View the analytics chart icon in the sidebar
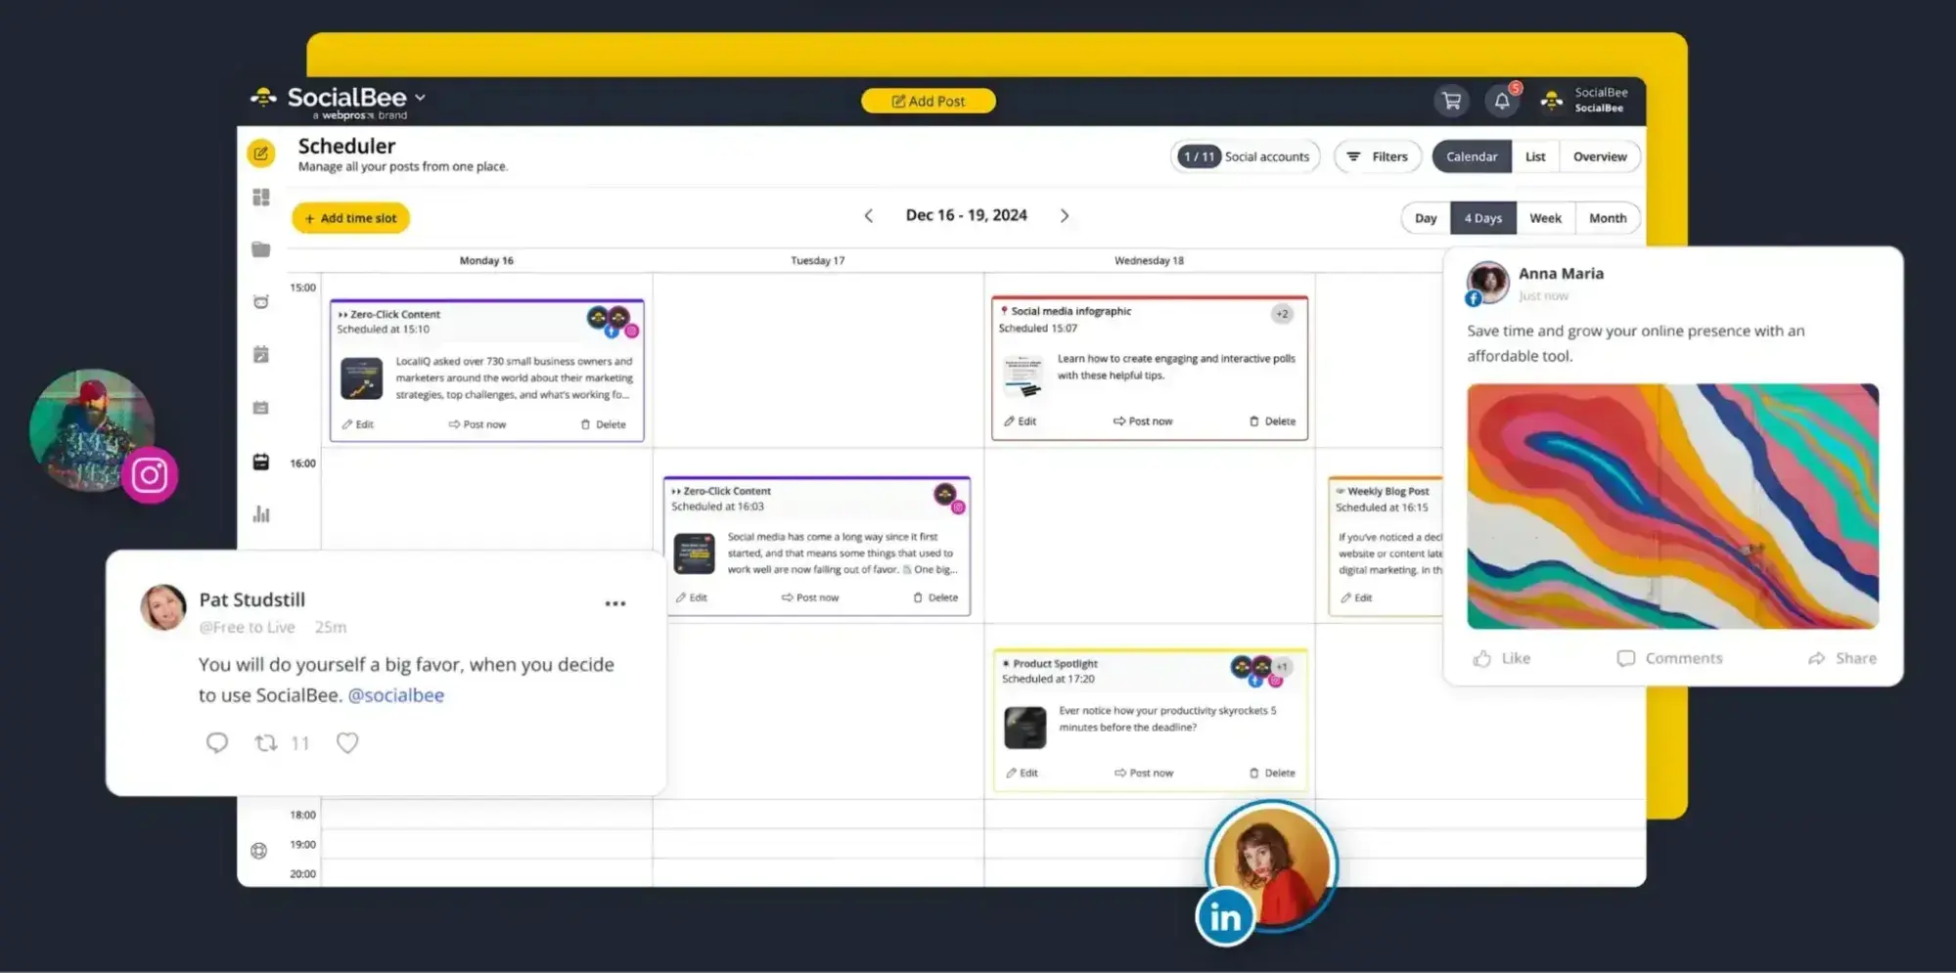1956x973 pixels. point(259,512)
